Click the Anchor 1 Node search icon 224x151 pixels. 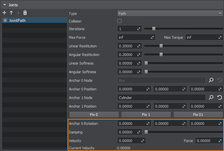211,97
